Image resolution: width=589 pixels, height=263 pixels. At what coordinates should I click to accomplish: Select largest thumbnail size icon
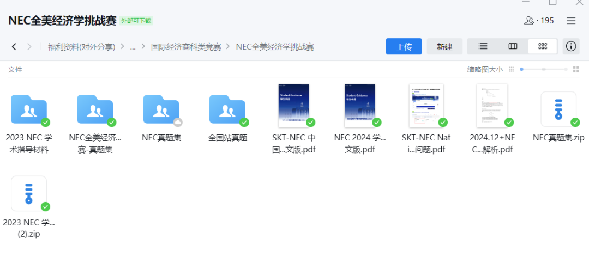pyautogui.click(x=576, y=69)
